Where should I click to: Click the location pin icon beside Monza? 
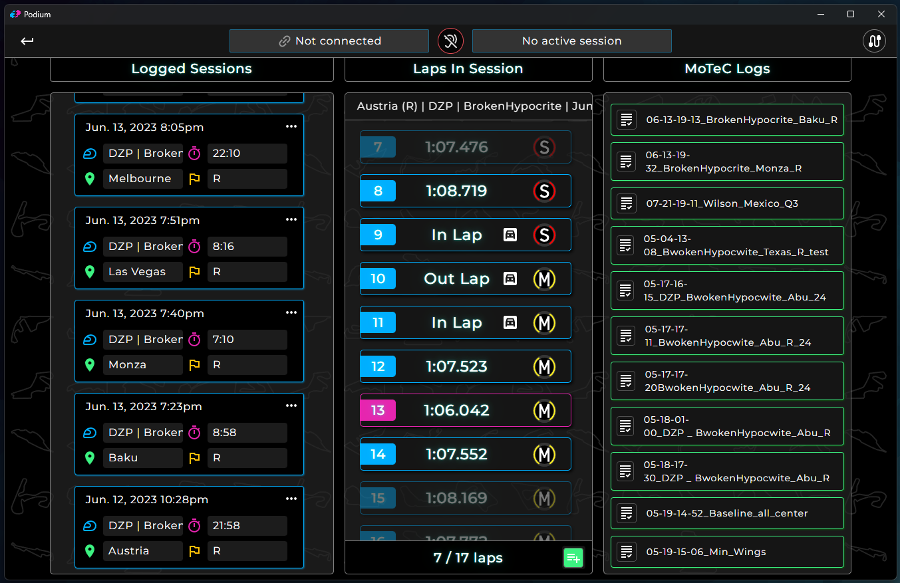[x=90, y=365]
